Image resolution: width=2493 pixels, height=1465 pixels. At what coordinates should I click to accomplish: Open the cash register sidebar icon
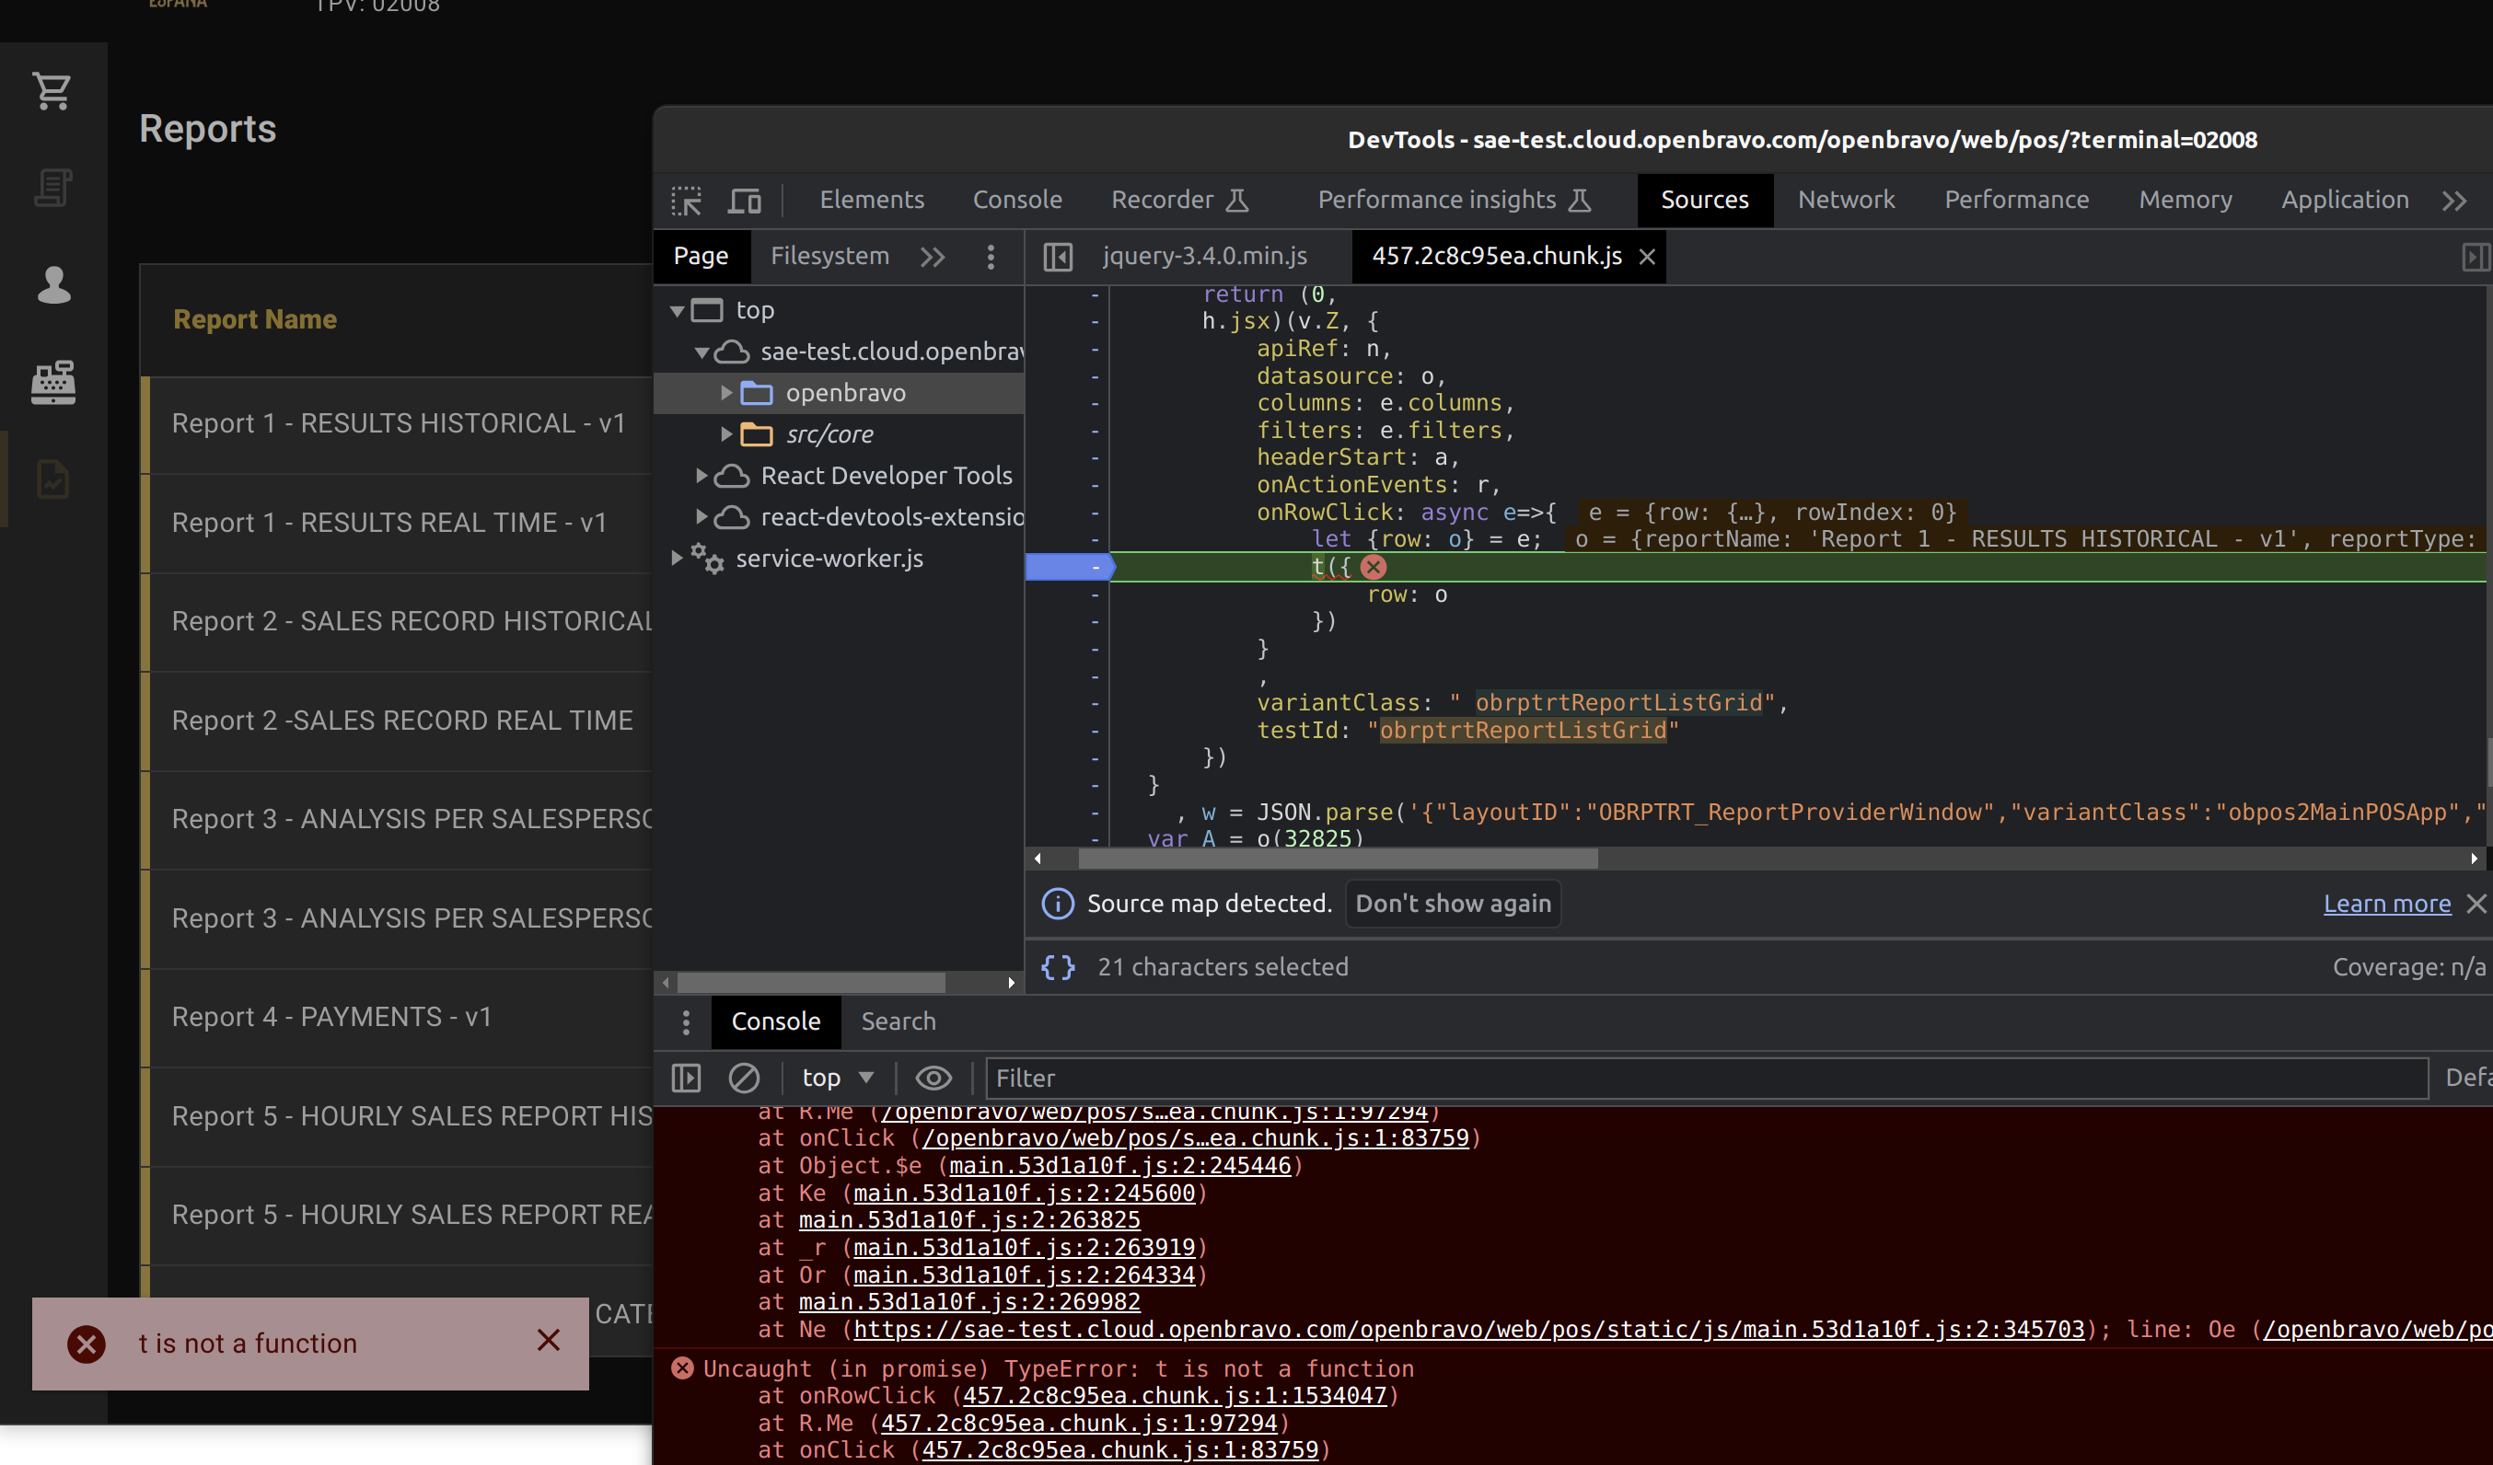tap(52, 382)
